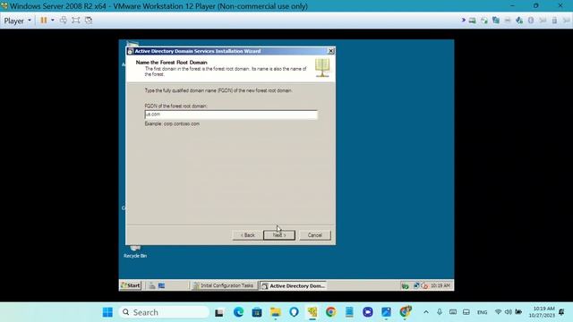Select Active Directory Dom... taskbar button

coord(293,286)
